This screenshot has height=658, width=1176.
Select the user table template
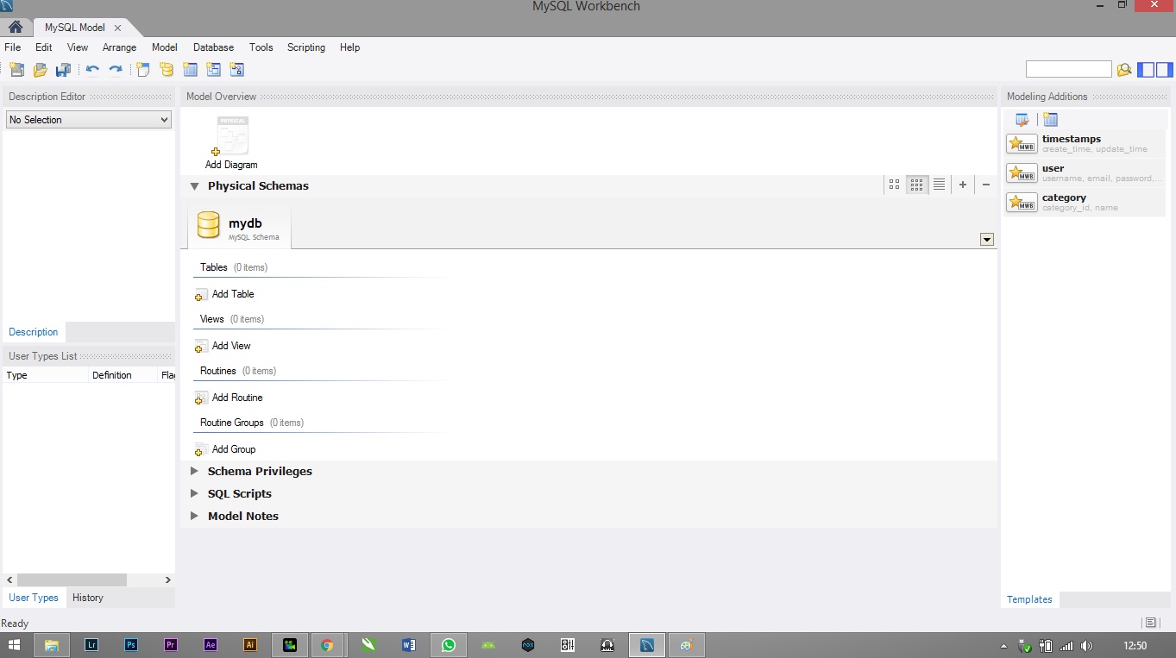(x=1085, y=172)
